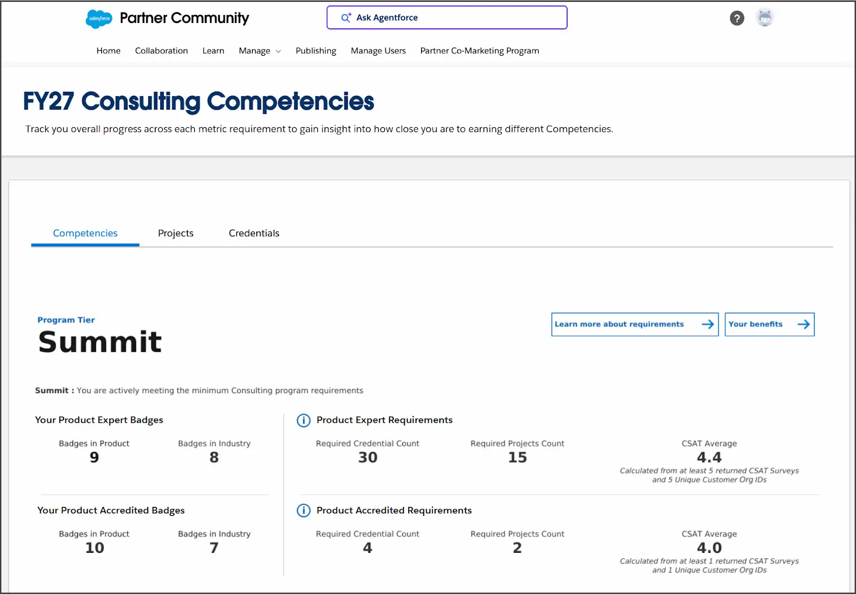Click arrow icon in Learn more about requirements

707,325
